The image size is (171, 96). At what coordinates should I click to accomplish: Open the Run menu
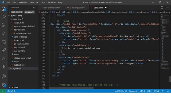[43, 2]
